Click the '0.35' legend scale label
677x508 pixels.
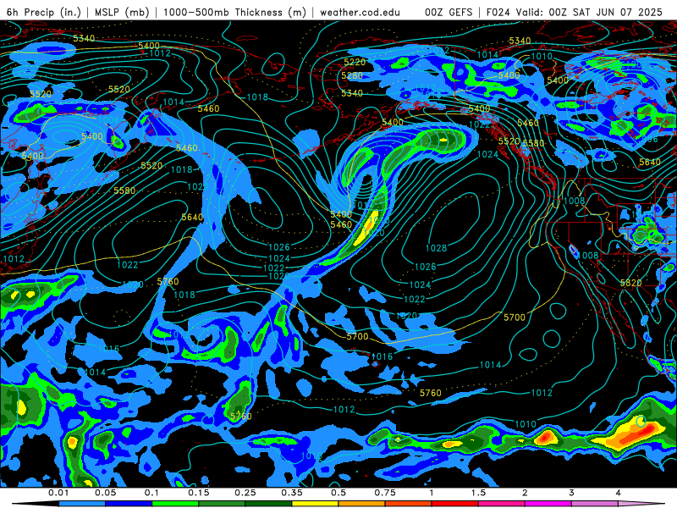click(292, 493)
